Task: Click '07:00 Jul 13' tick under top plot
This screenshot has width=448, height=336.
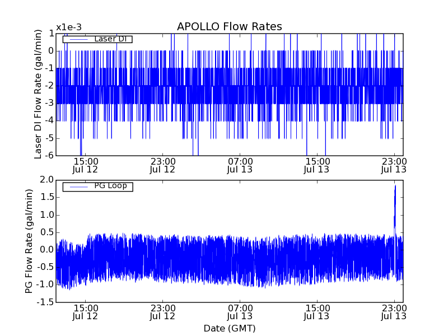Action: tap(240, 165)
